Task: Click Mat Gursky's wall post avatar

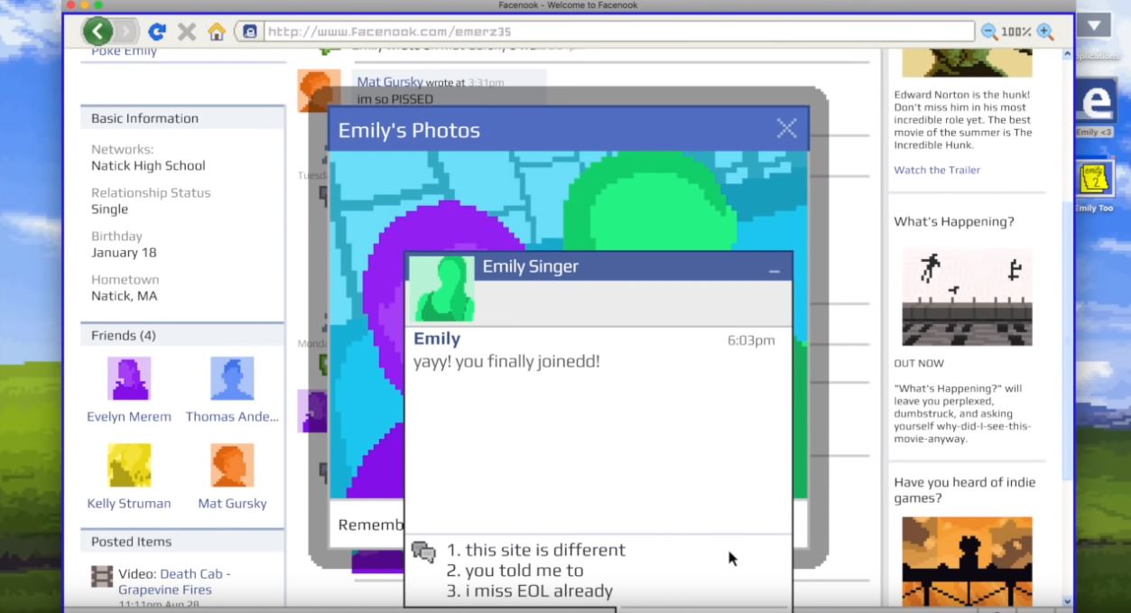Action: pyautogui.click(x=319, y=90)
